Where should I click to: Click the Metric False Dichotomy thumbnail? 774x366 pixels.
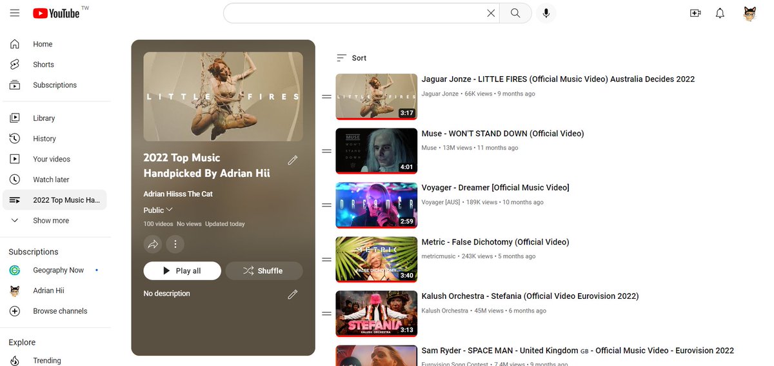376,259
